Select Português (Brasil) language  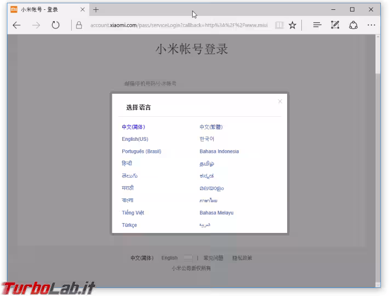click(x=141, y=151)
